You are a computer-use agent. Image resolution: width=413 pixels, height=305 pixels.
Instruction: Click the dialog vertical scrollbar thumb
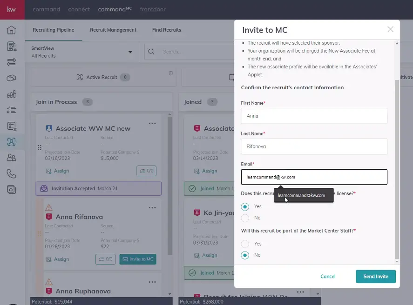pyautogui.click(x=397, y=169)
